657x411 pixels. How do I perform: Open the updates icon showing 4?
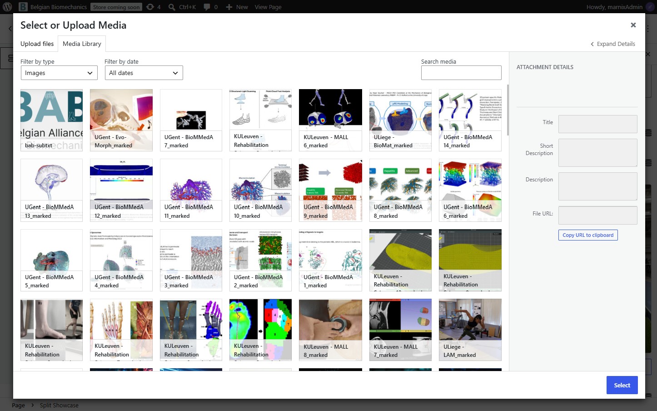[x=153, y=7]
